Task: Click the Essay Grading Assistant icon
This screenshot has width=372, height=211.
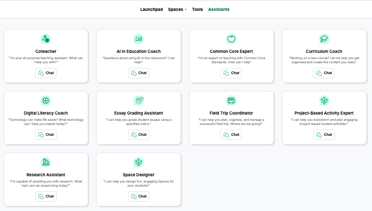Action: 139,101
